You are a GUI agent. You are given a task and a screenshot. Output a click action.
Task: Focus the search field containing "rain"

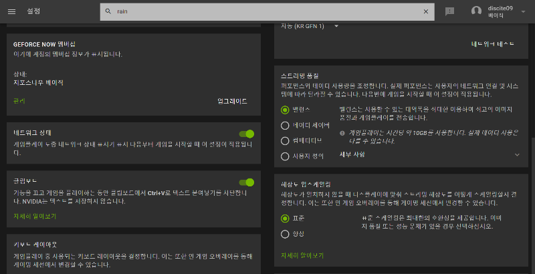click(267, 11)
